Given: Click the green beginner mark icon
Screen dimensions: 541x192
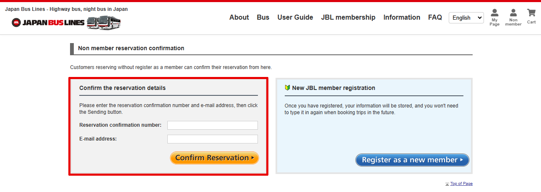Looking at the screenshot, I should [x=287, y=88].
